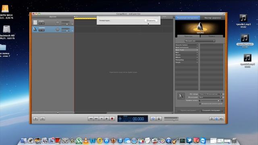Open iTunes from the Dock

[120, 141]
